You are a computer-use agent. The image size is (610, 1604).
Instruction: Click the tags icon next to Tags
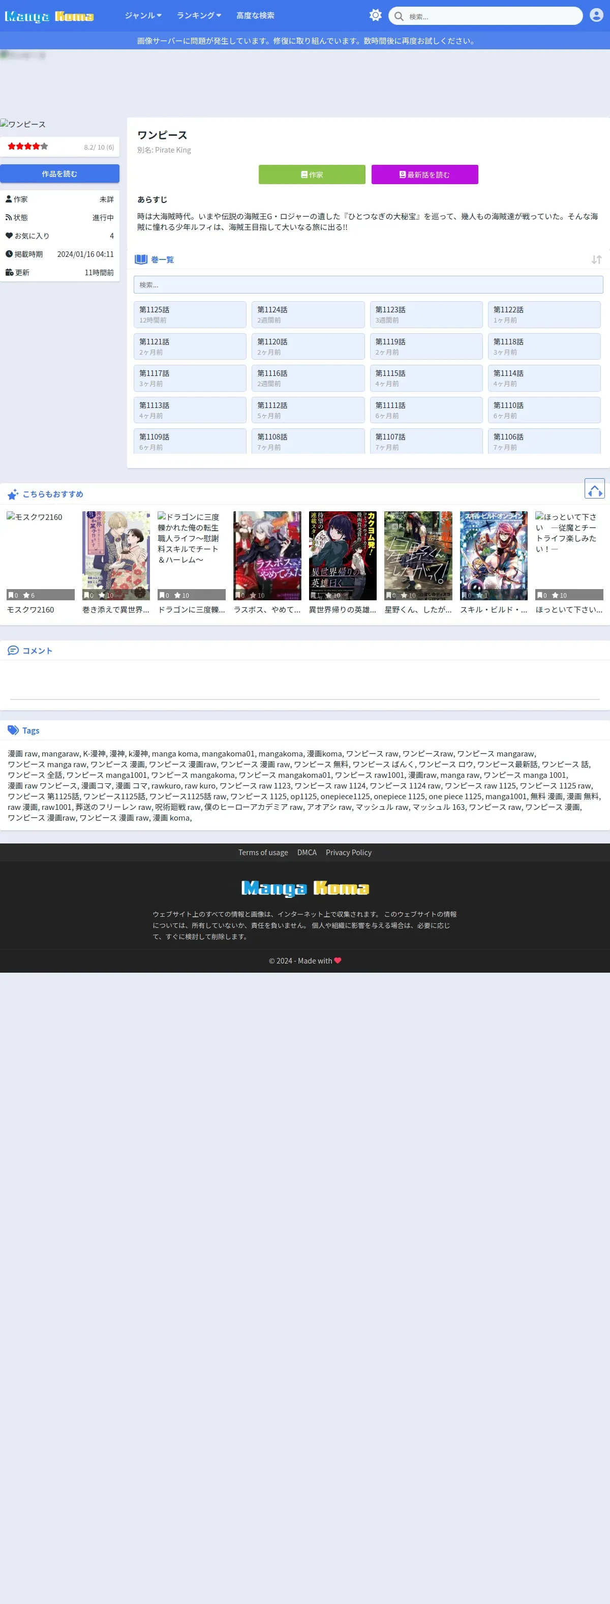pyautogui.click(x=13, y=731)
